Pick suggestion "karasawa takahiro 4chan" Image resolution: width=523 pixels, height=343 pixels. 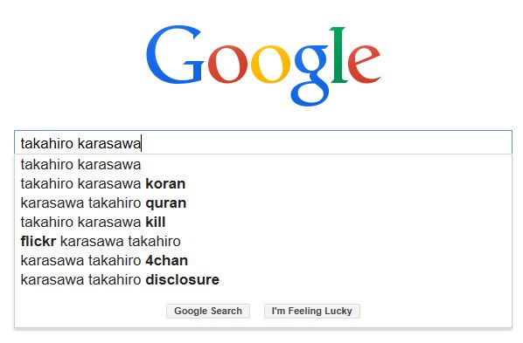click(x=263, y=261)
